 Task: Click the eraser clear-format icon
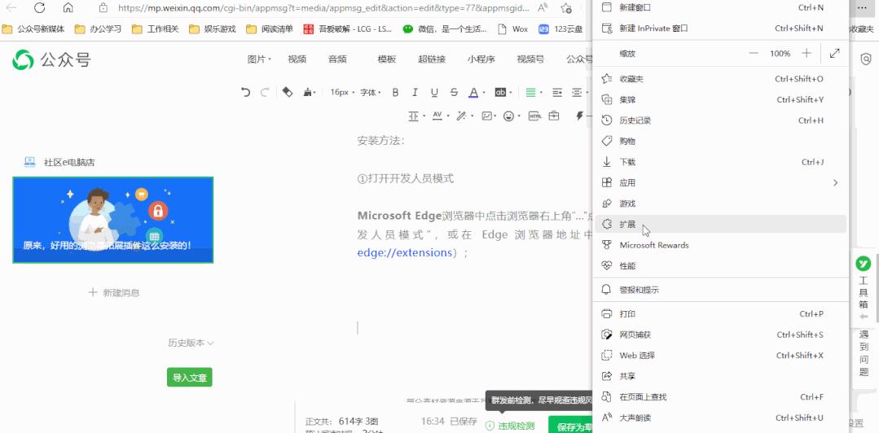(288, 93)
